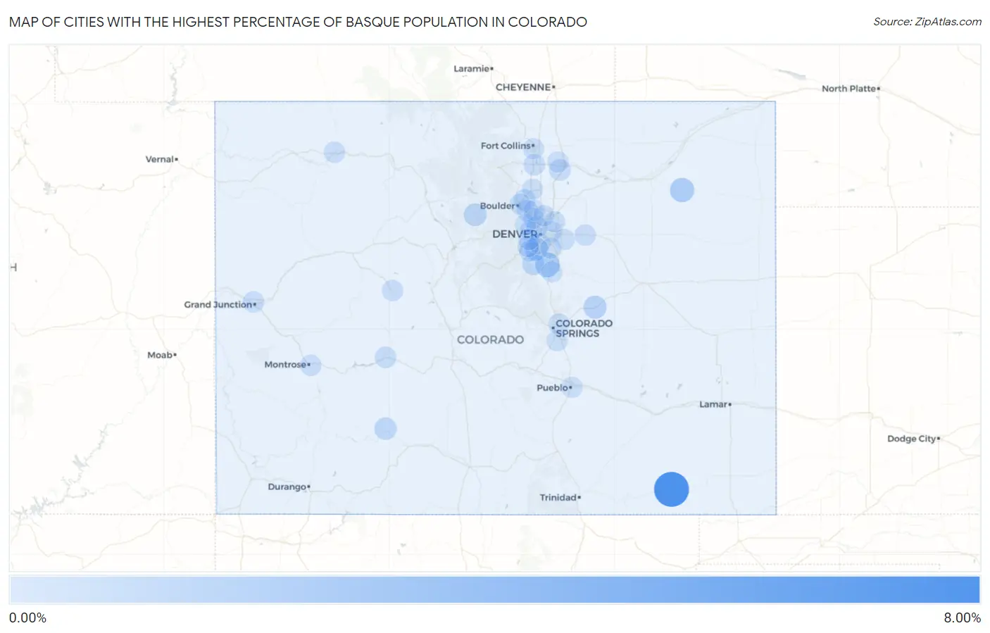Click the bubble at Fort Collins
The height and width of the screenshot is (633, 990).
534,149
